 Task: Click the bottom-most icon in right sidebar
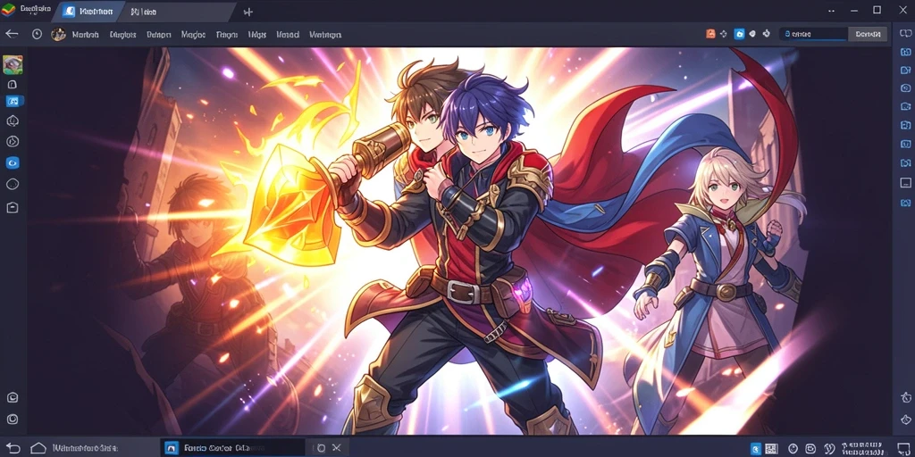[x=906, y=419]
